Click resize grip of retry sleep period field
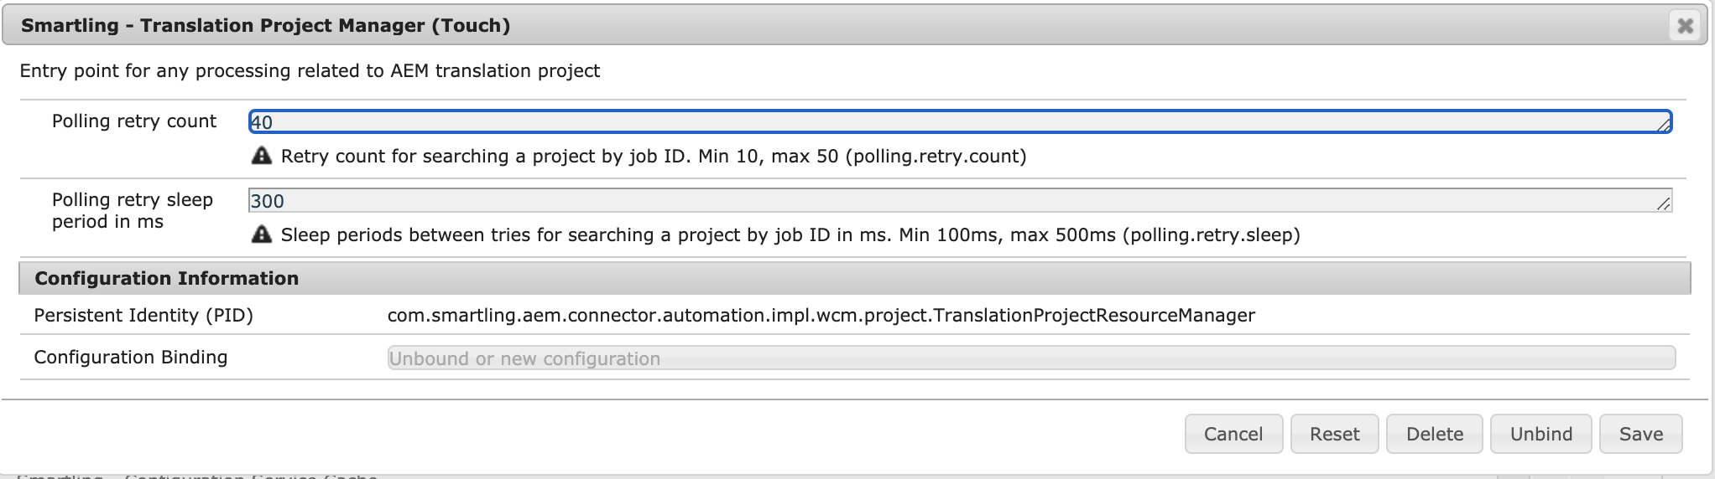This screenshot has height=479, width=1715. [x=1663, y=203]
